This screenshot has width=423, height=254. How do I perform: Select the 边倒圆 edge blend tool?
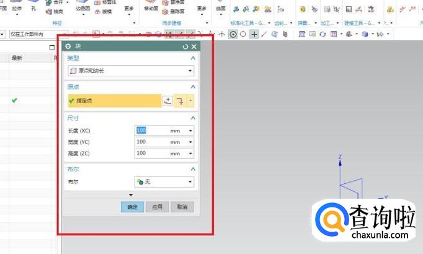[83, 8]
